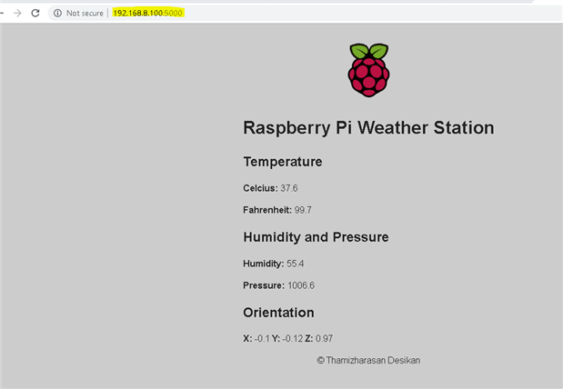Click the Raspberry Pi logo image
Viewport: 563px width, 389px height.
click(368, 69)
